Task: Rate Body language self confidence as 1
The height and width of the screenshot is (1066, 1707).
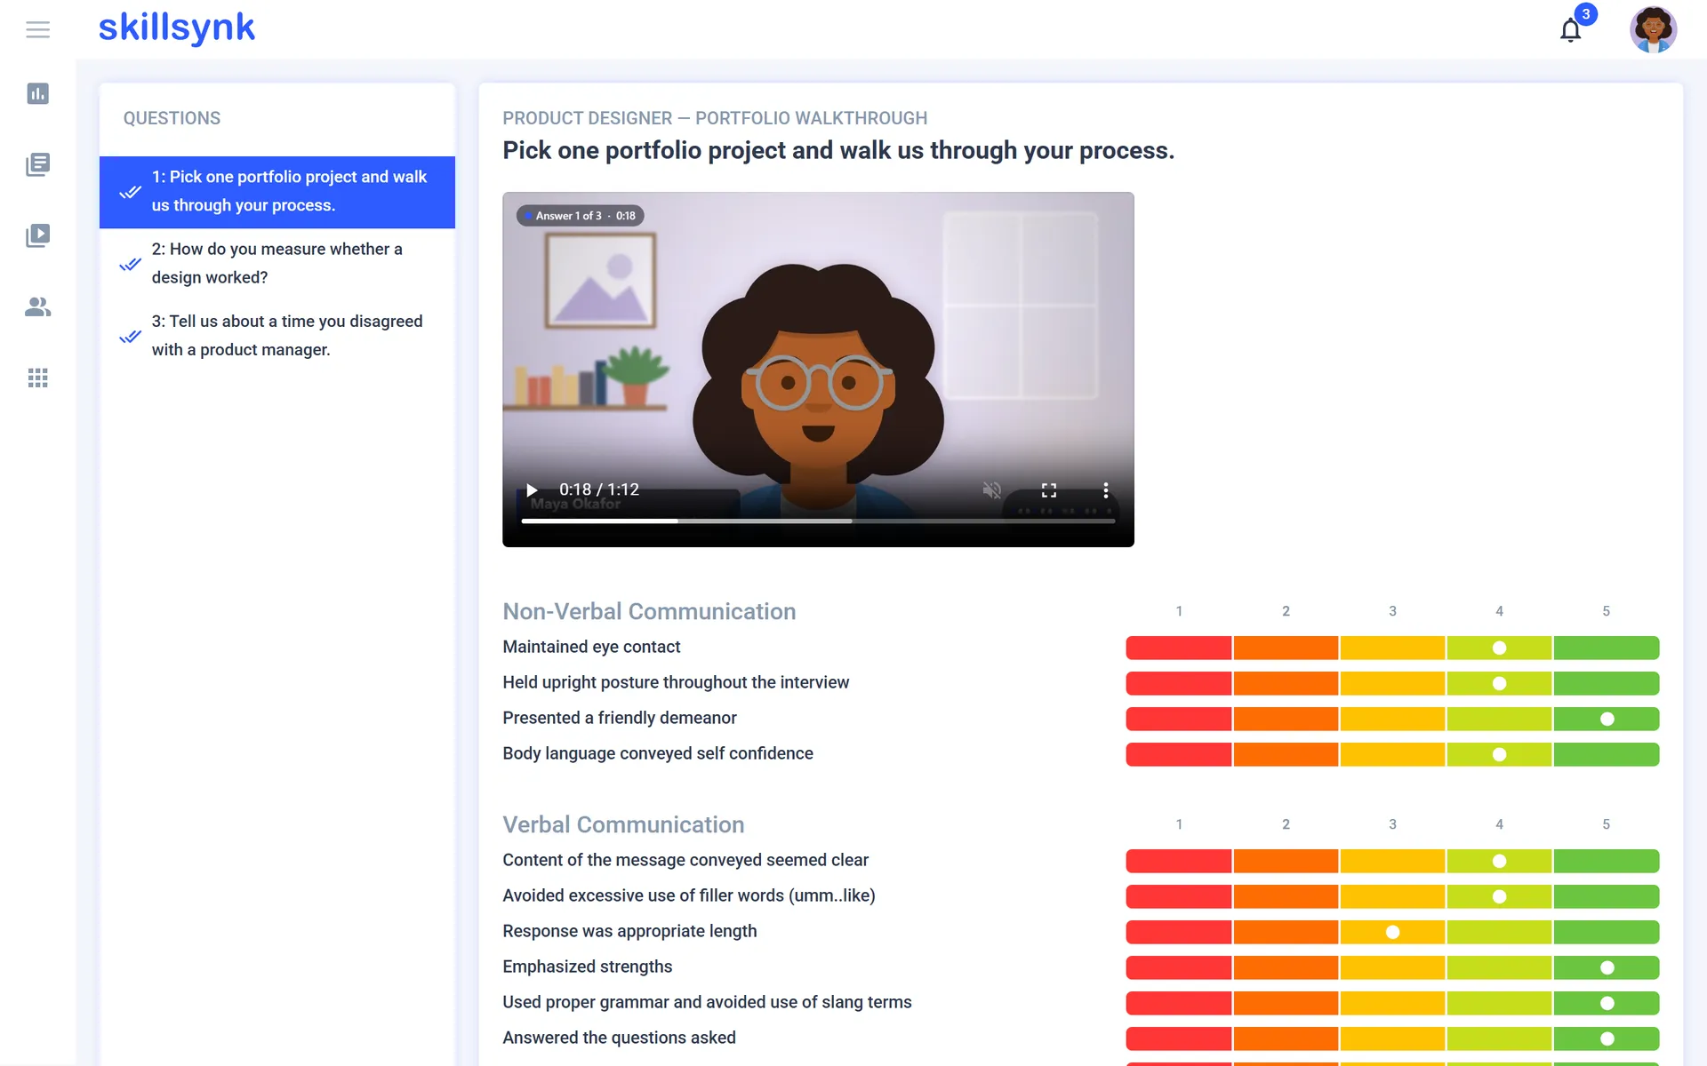Action: (x=1179, y=754)
